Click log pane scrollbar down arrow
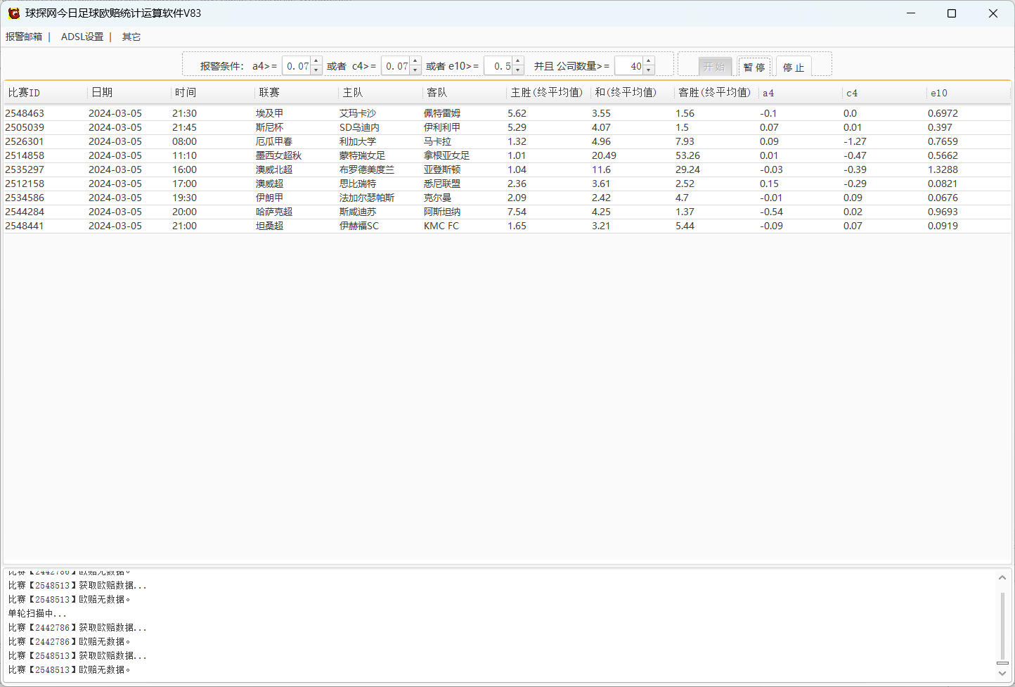 point(1002,673)
